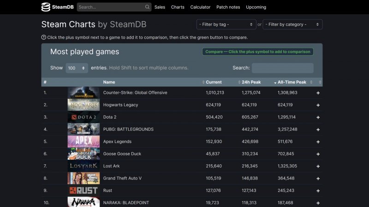Add Rust to comparison with plus
Image resolution: width=369 pixels, height=207 pixels.
(318, 190)
